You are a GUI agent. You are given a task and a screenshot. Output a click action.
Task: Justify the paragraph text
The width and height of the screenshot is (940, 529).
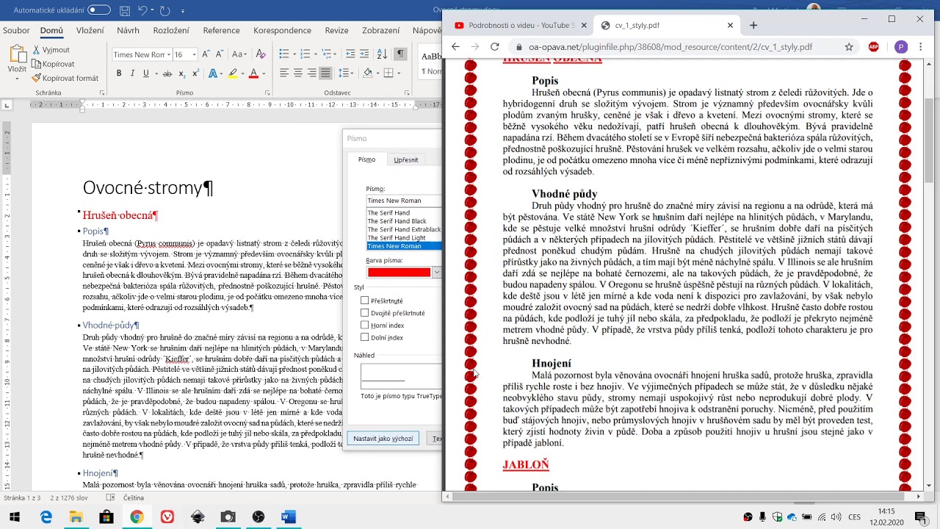tap(326, 73)
